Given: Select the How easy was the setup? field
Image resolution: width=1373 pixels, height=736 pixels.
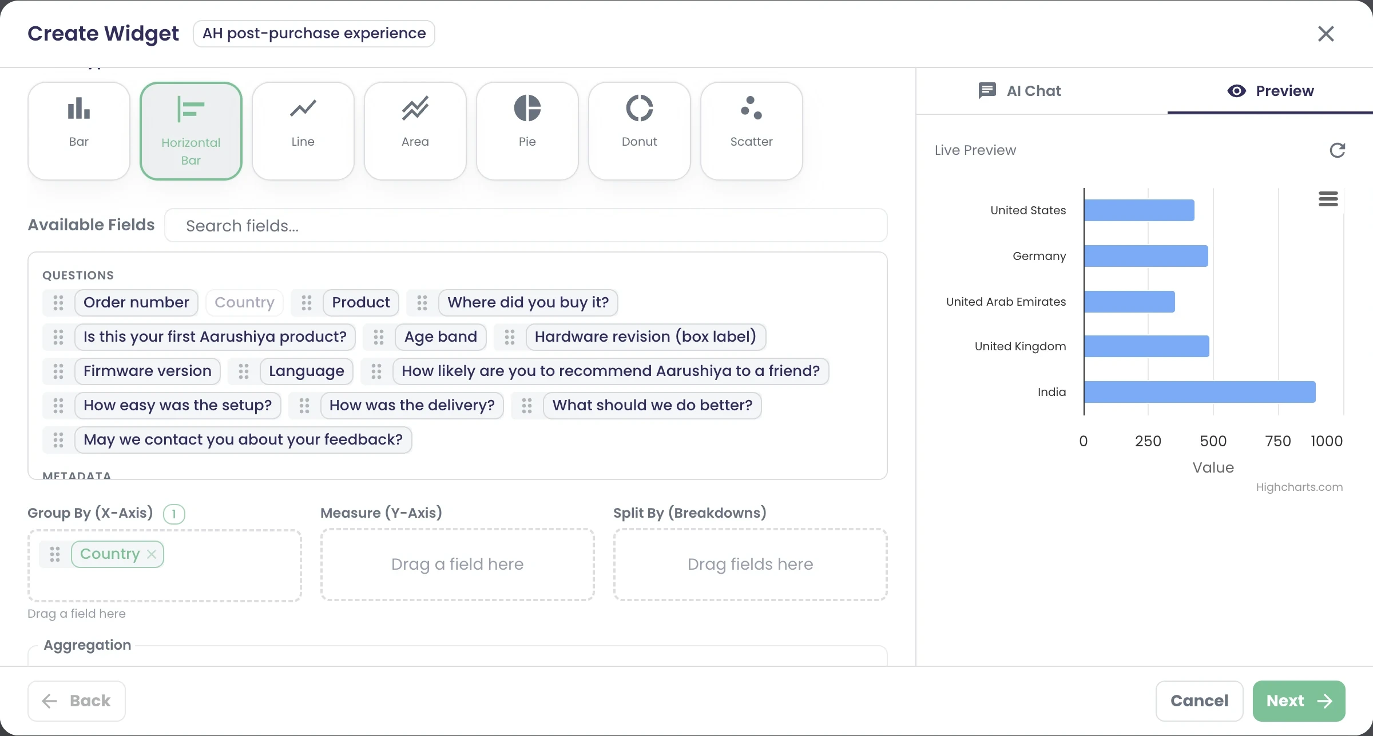Looking at the screenshot, I should 177,406.
